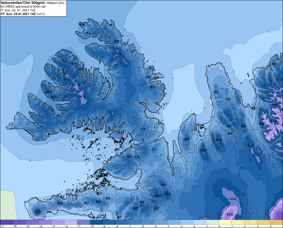This screenshot has width=283, height=228.
Task: Click the '-6.1' temperature value
Action: tap(152, 68)
